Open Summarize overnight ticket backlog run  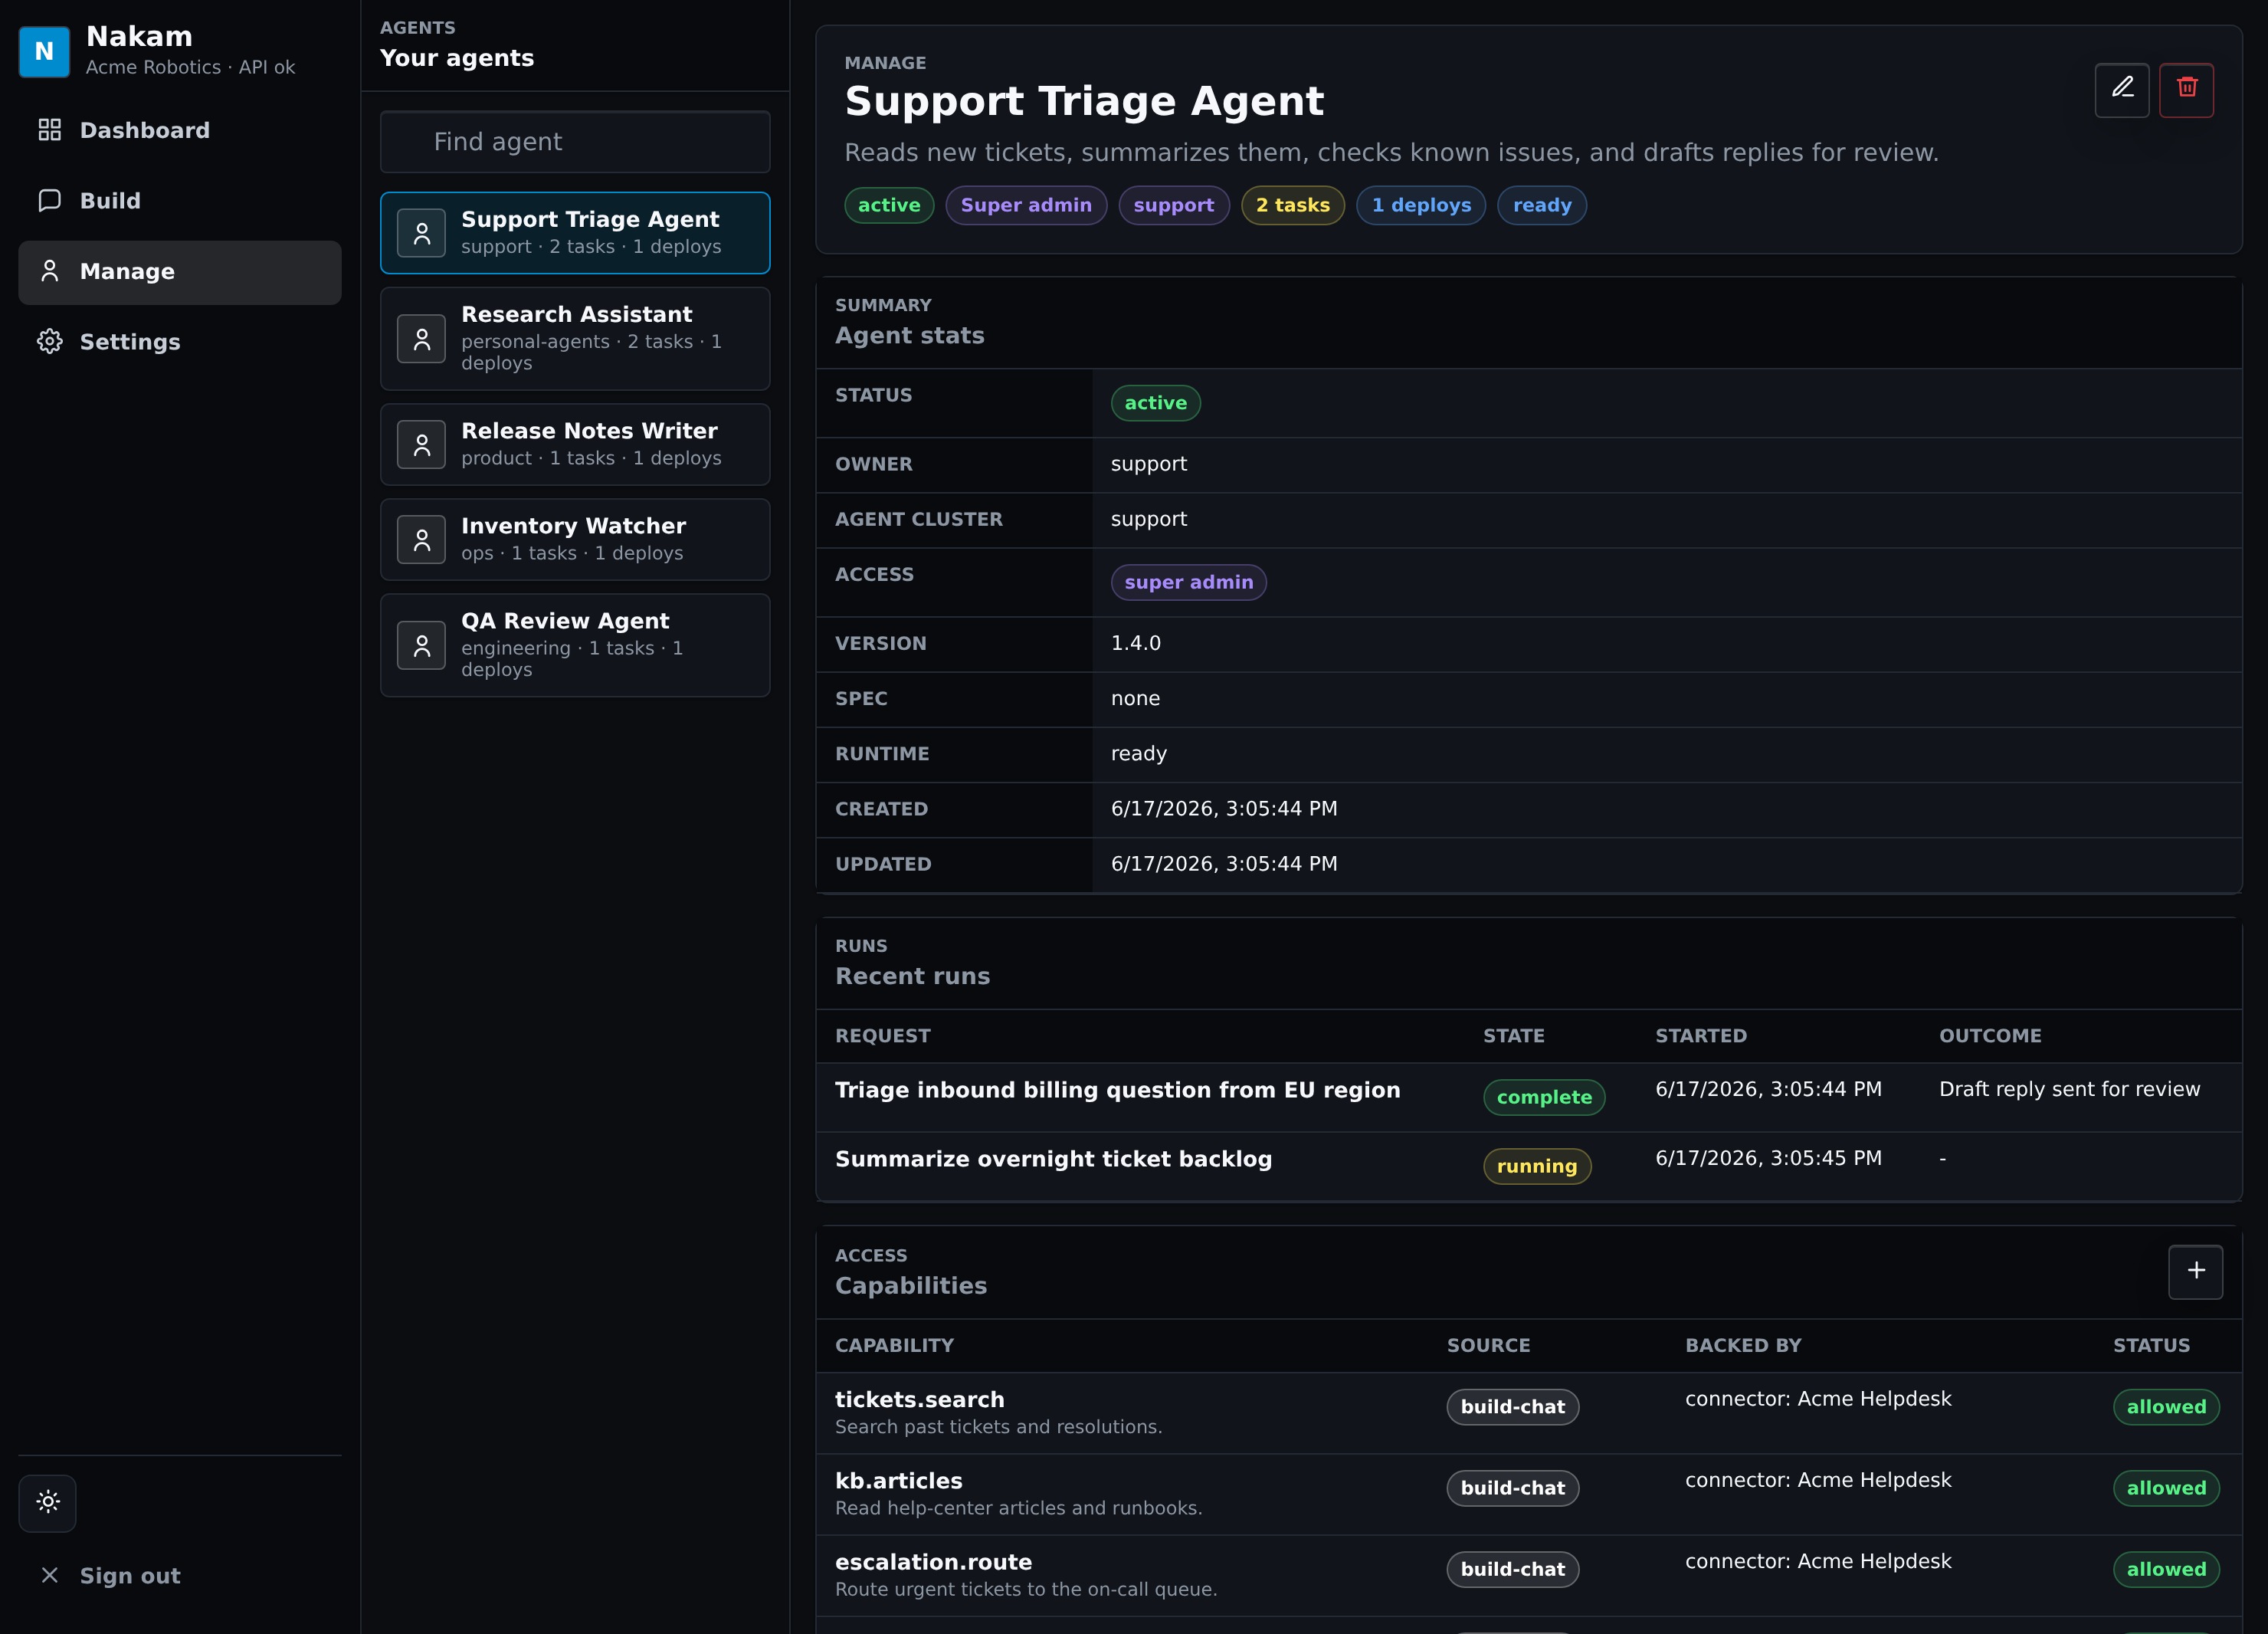pyautogui.click(x=1053, y=1159)
